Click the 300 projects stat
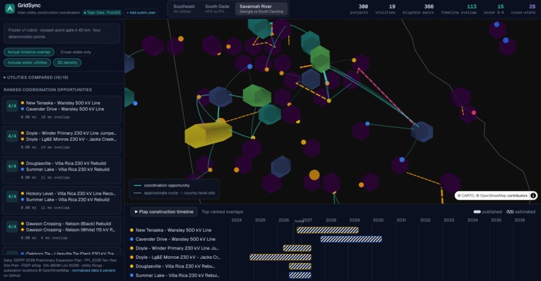The image size is (541, 281). coord(359,9)
